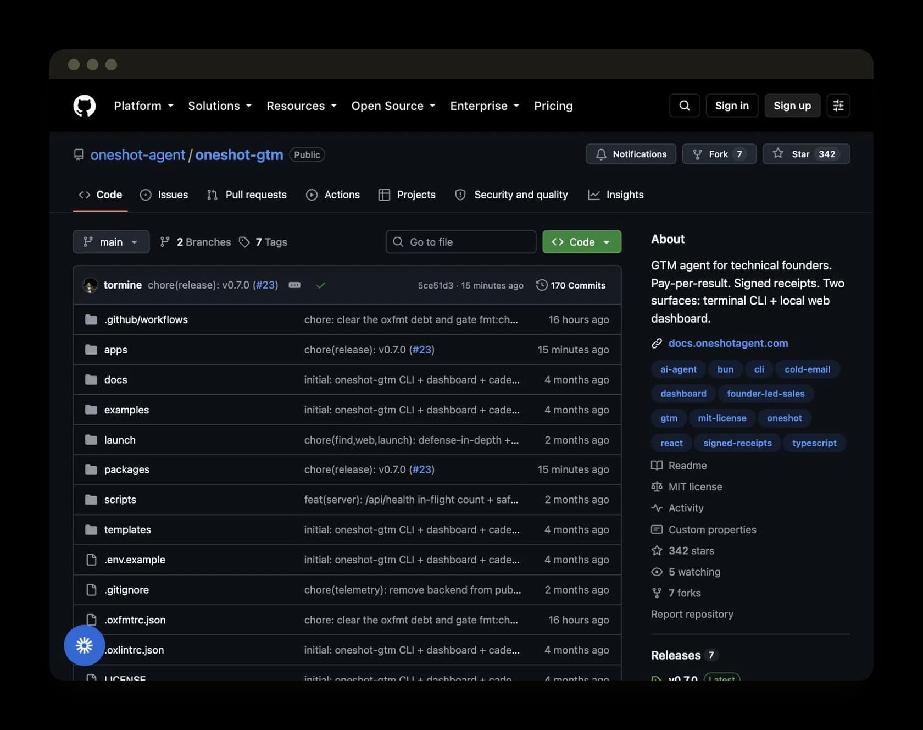Expand the Solutions menu
Image resolution: width=923 pixels, height=730 pixels.
220,106
